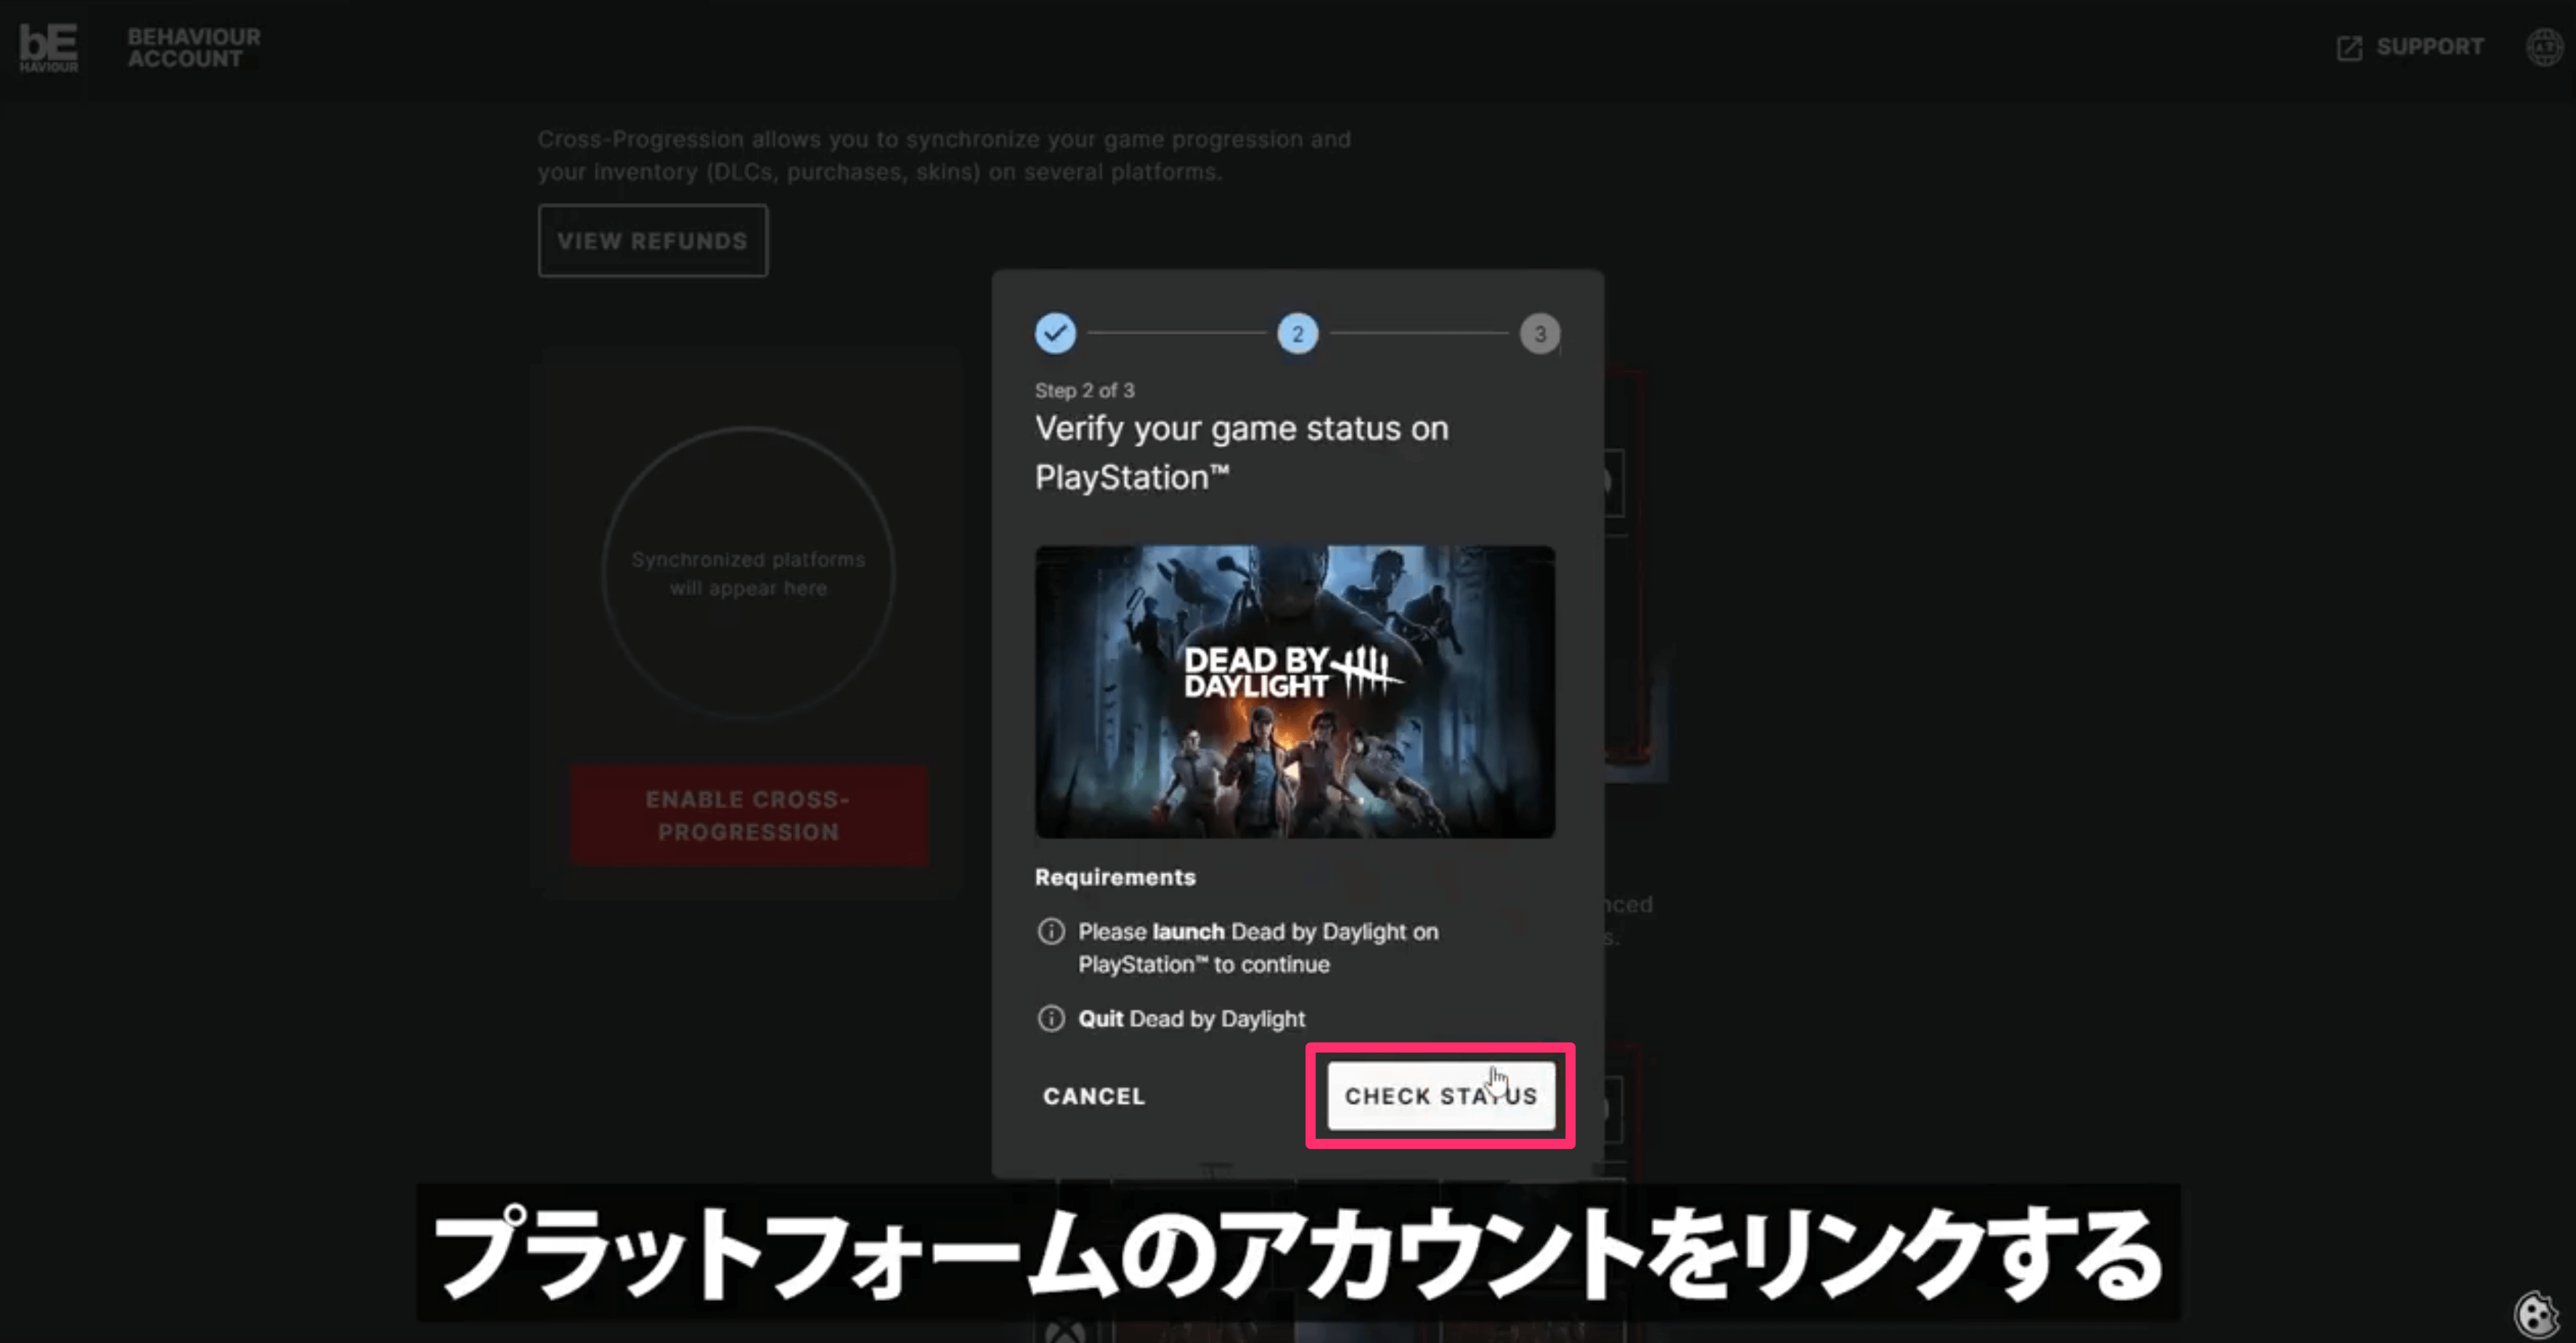Open the Support link

(x=2429, y=46)
